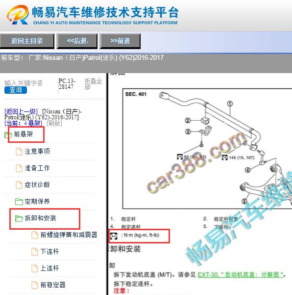
Task: Select the 前螺旋弹簧和减震器 entry
Action: (x=69, y=235)
